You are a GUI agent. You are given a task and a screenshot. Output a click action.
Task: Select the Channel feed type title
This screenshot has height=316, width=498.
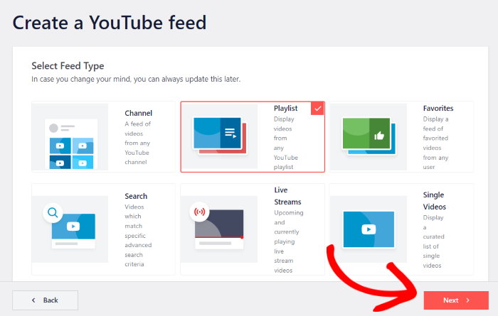[x=138, y=113]
